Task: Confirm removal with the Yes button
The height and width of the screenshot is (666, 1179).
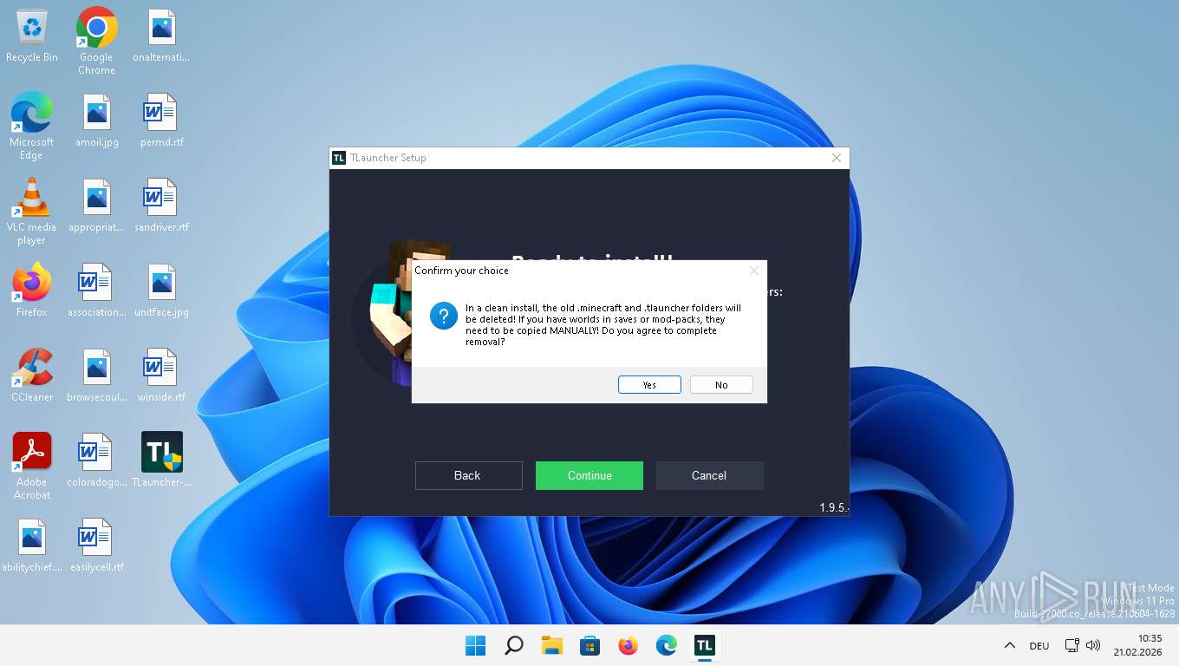Action: [x=649, y=385]
